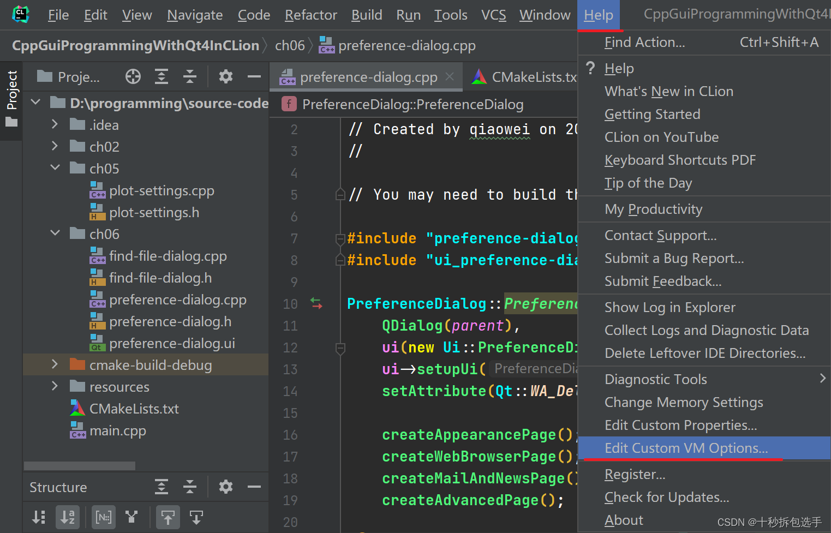Click the Project panel horizontal scrollbar
Image resolution: width=831 pixels, height=533 pixels.
[80, 465]
